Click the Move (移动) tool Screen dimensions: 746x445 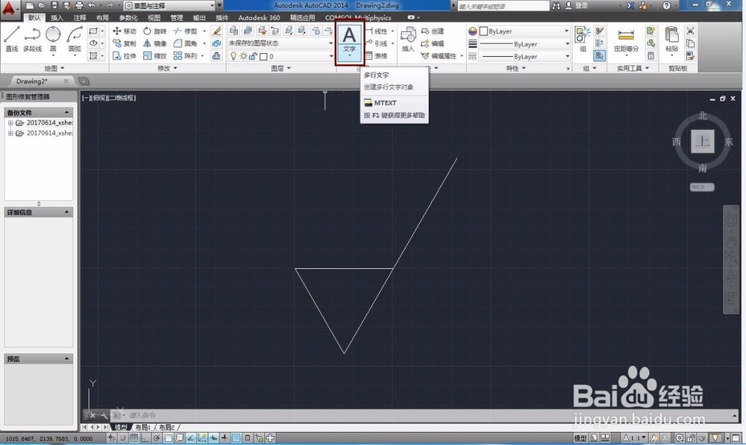pos(125,31)
